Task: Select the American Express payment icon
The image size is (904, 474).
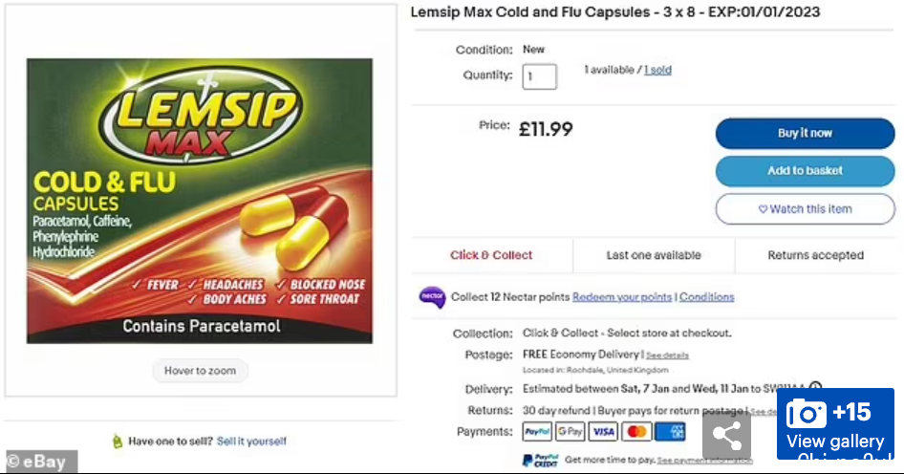Action: point(670,431)
